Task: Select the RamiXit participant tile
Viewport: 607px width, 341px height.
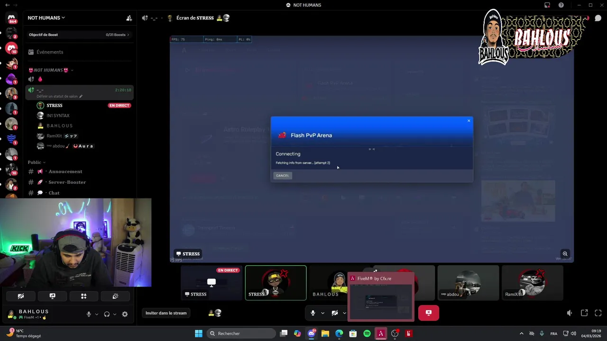Action: [533, 283]
